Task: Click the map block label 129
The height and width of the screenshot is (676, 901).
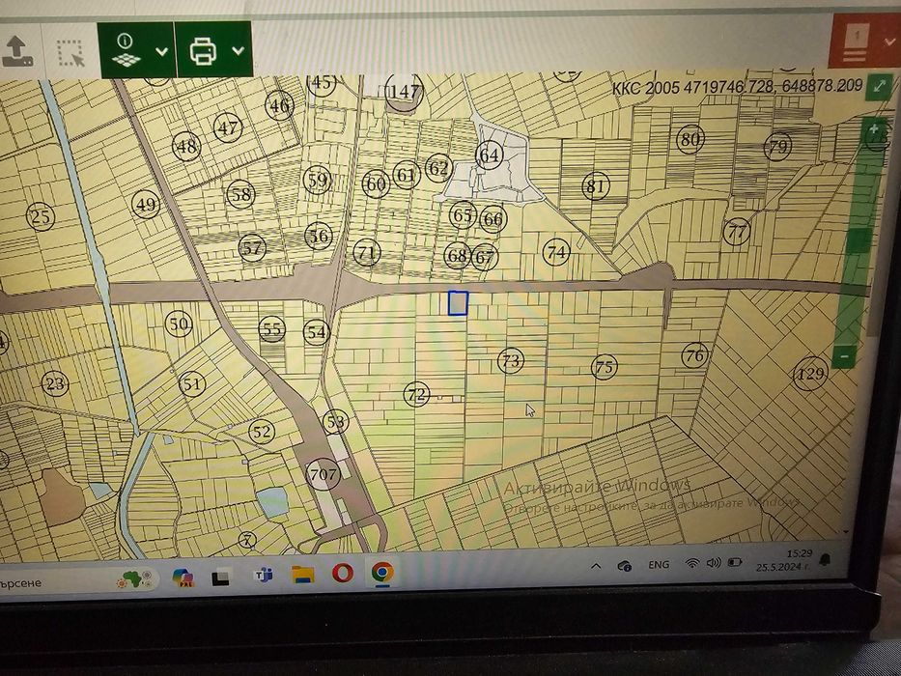Action: coord(810,374)
